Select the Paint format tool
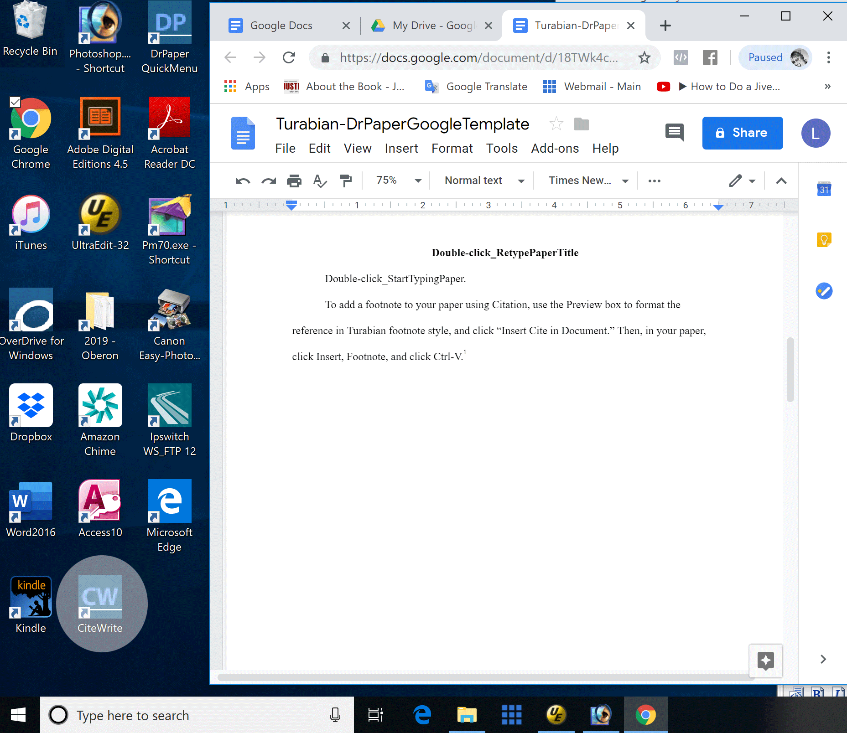The image size is (847, 733). [346, 181]
